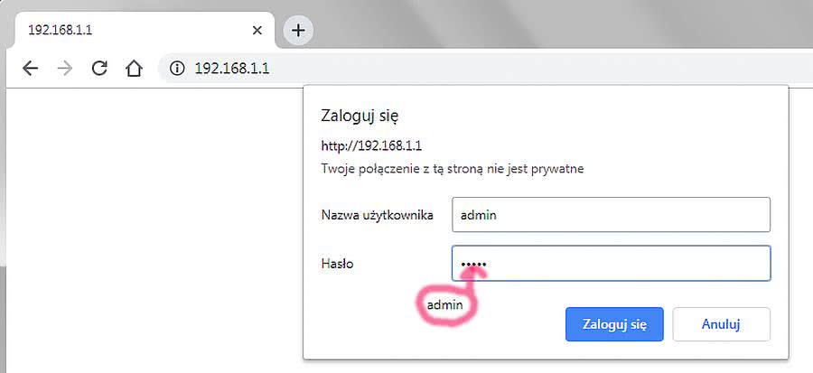Focus the Nazwa użytkownika input field
This screenshot has height=373, width=813.
610,215
